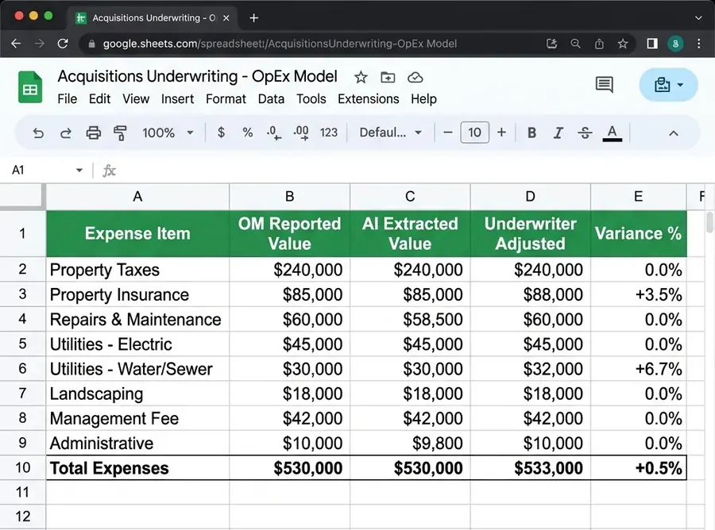Open Chrome three-dot menu
Image resolution: width=715 pixels, height=530 pixels.
pos(699,44)
